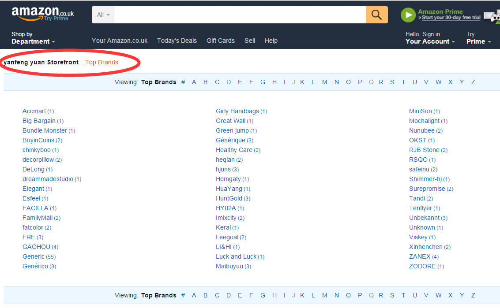Open hjuns brand link

[223, 170]
